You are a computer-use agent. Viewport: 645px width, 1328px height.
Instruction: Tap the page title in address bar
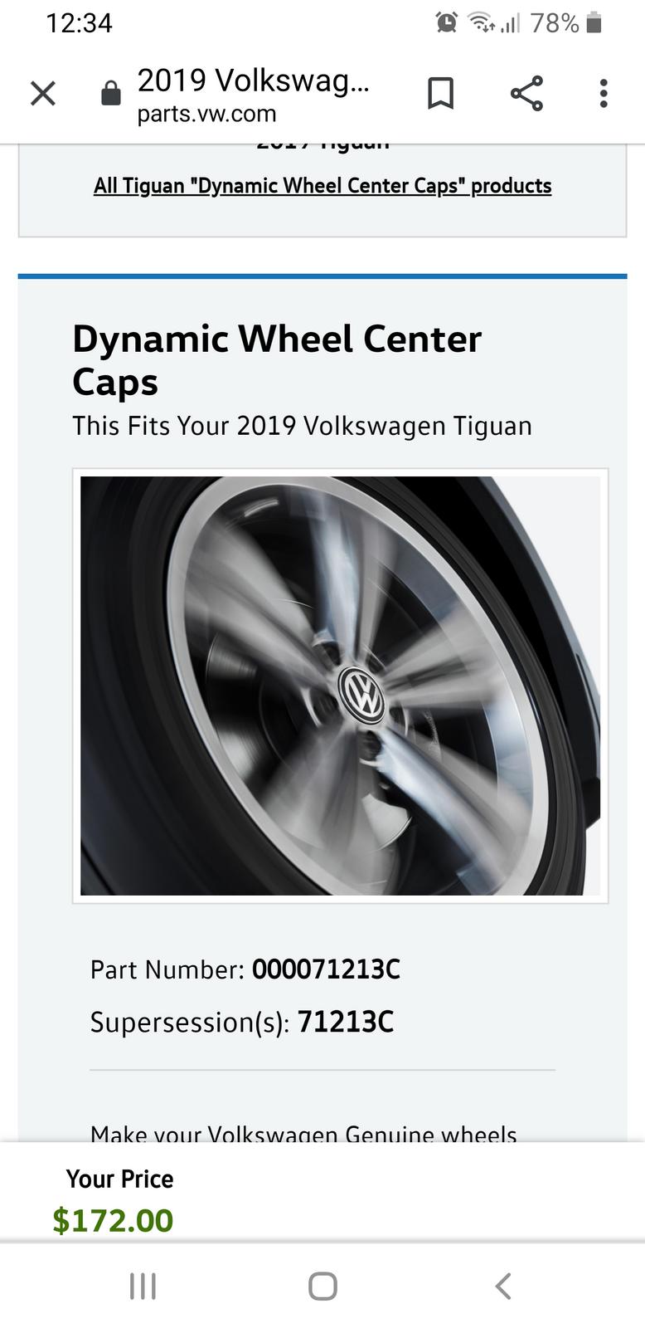point(253,81)
